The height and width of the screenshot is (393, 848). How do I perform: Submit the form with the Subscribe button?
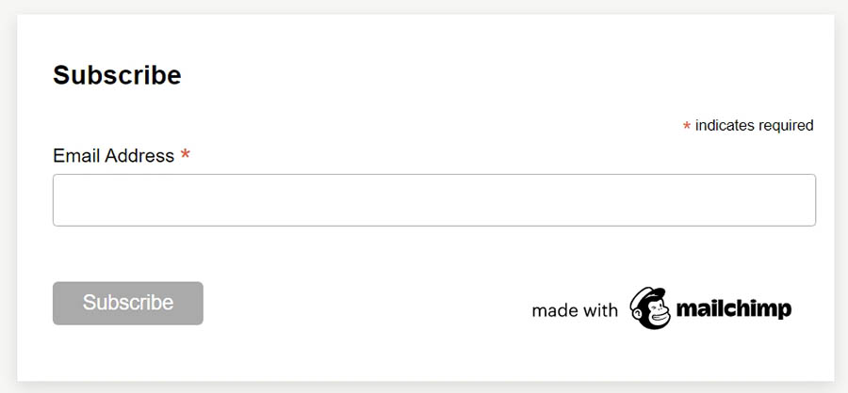127,303
